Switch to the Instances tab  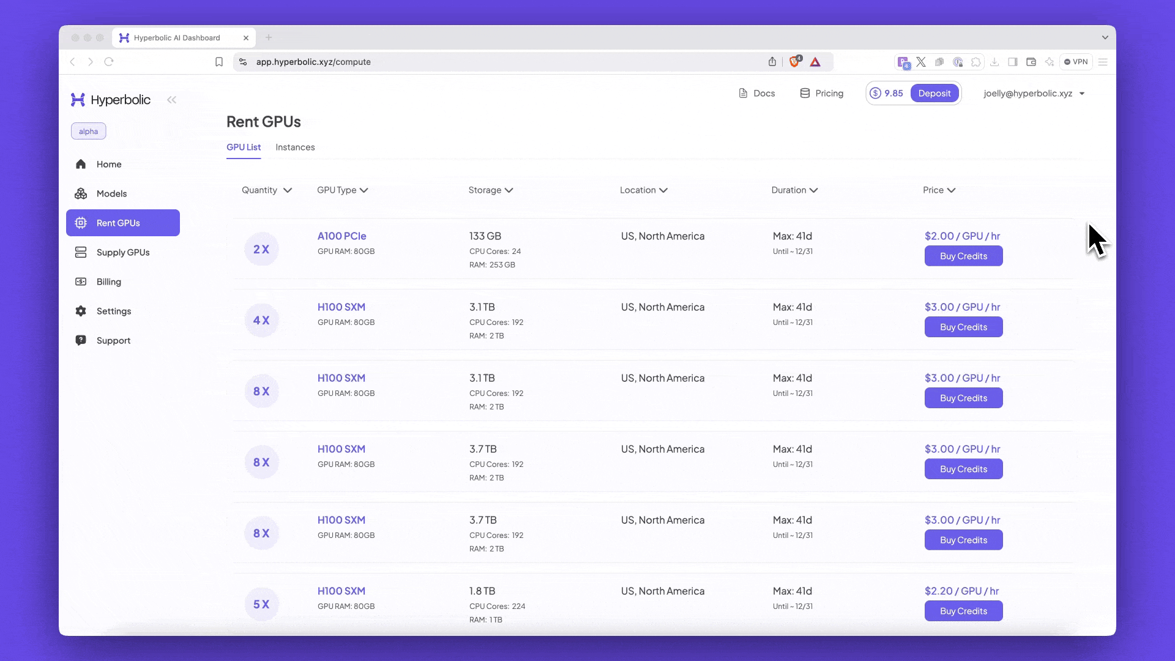point(295,148)
